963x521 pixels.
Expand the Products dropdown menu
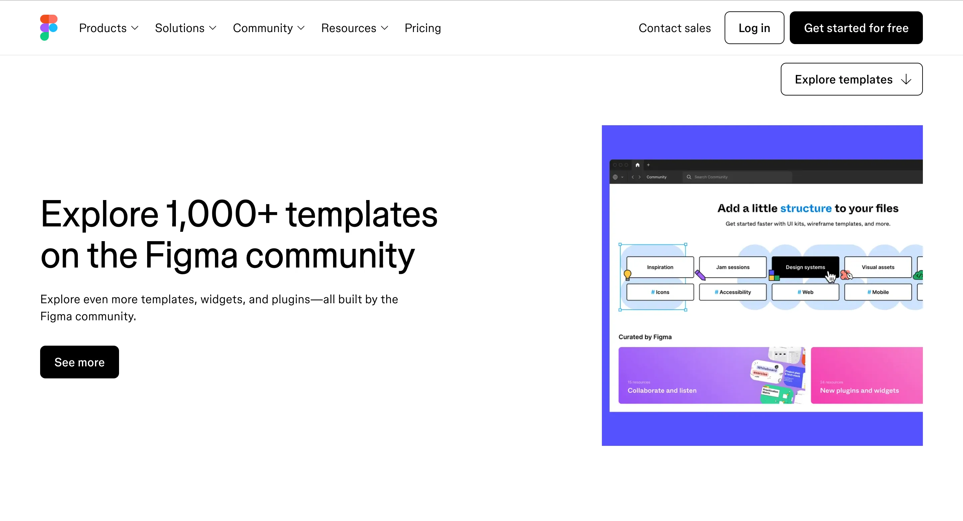tap(109, 28)
